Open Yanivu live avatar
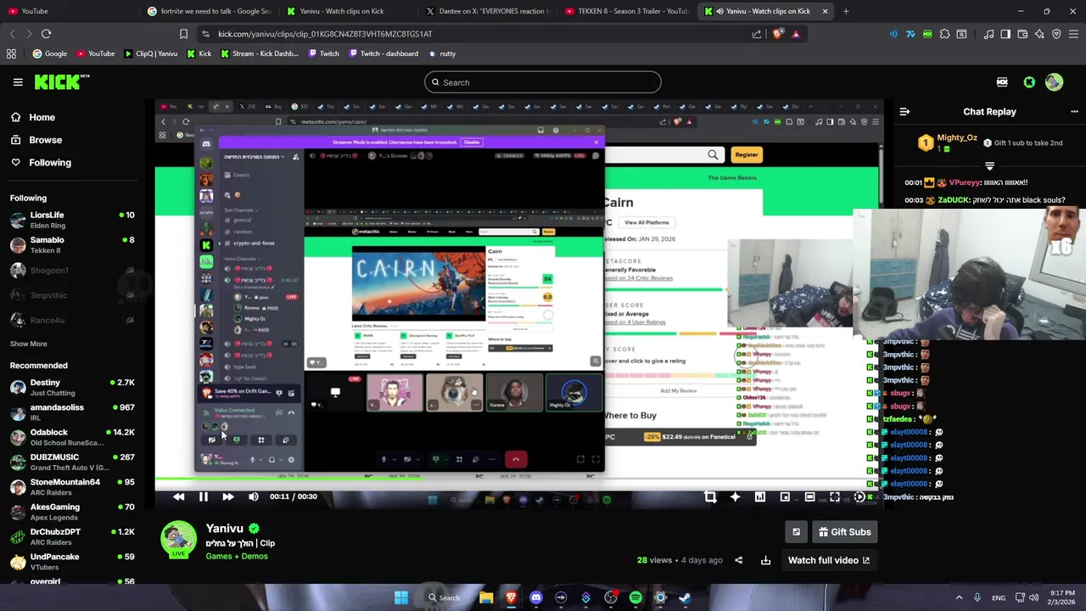Viewport: 1086px width, 611px height. (178, 540)
